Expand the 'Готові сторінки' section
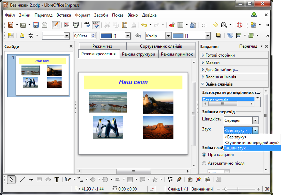 [x=234, y=55]
